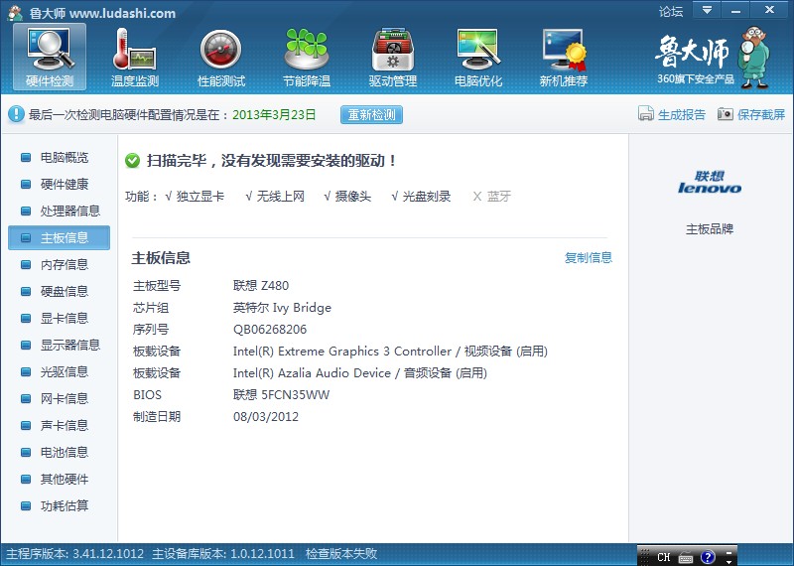Click the green scan-complete checkmark icon
794x566 pixels.
coord(132,161)
